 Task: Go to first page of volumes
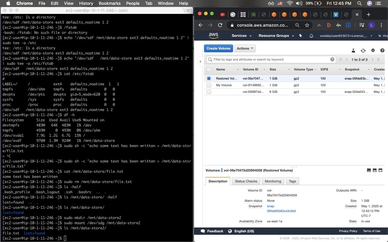click(340, 59)
